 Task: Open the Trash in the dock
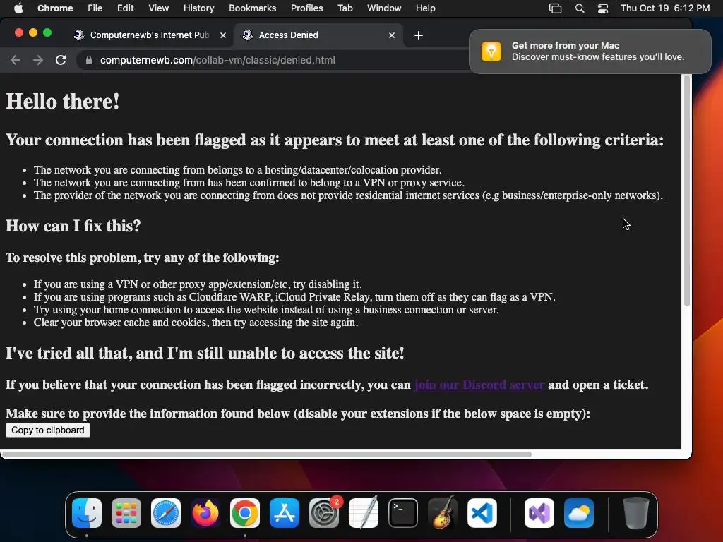point(636,513)
